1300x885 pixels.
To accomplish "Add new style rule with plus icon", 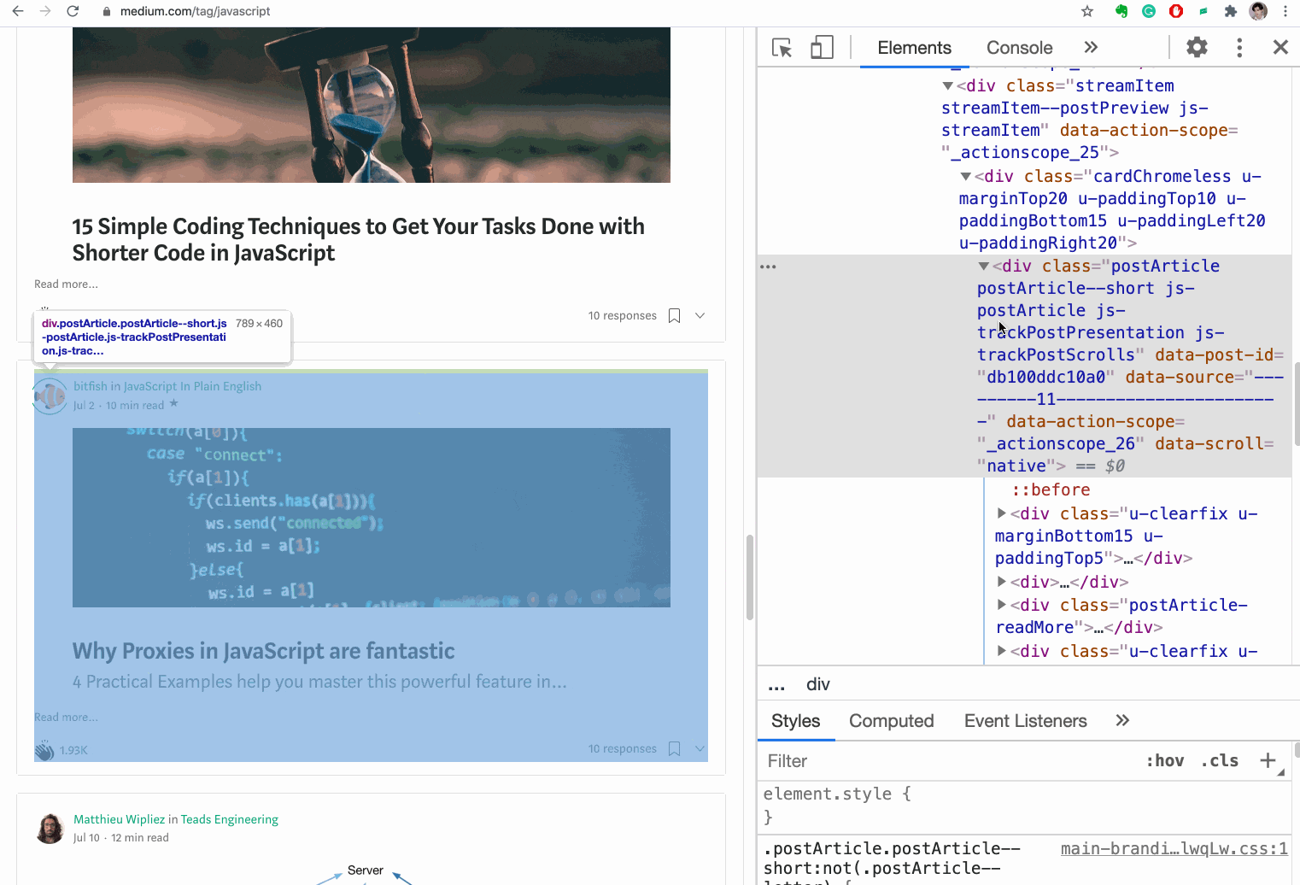I will click(x=1268, y=760).
